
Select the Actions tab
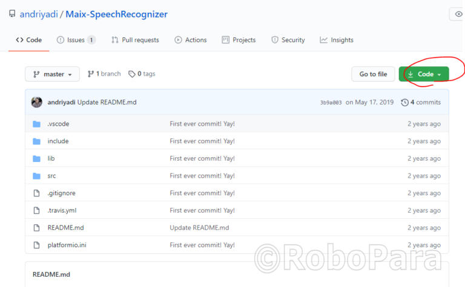coord(190,40)
